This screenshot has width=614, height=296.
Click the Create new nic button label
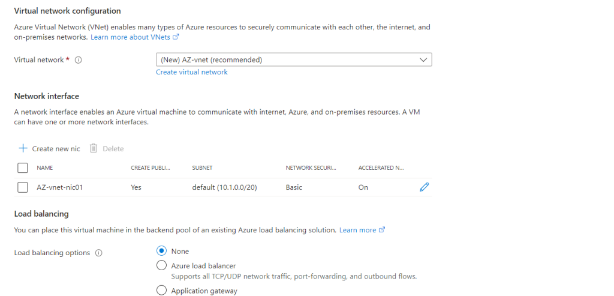coord(56,148)
